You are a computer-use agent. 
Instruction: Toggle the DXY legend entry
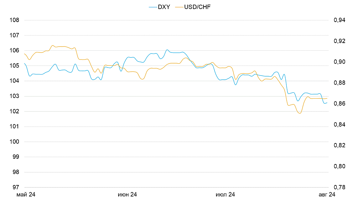pyautogui.click(x=164, y=7)
